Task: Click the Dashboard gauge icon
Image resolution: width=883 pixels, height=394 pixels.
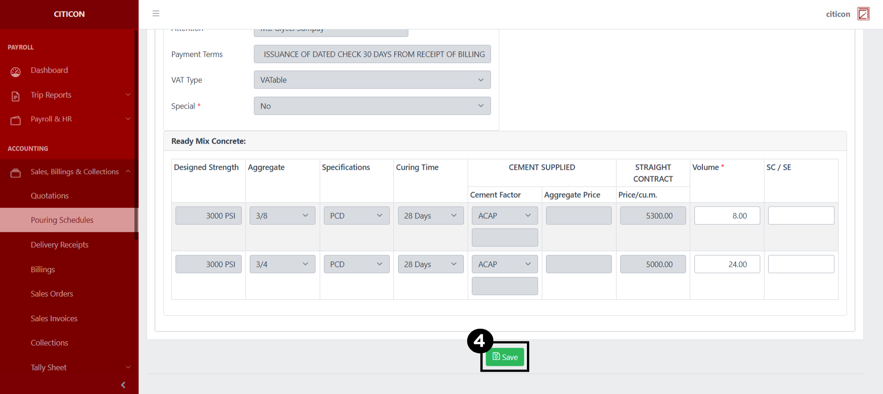Action: pyautogui.click(x=15, y=72)
